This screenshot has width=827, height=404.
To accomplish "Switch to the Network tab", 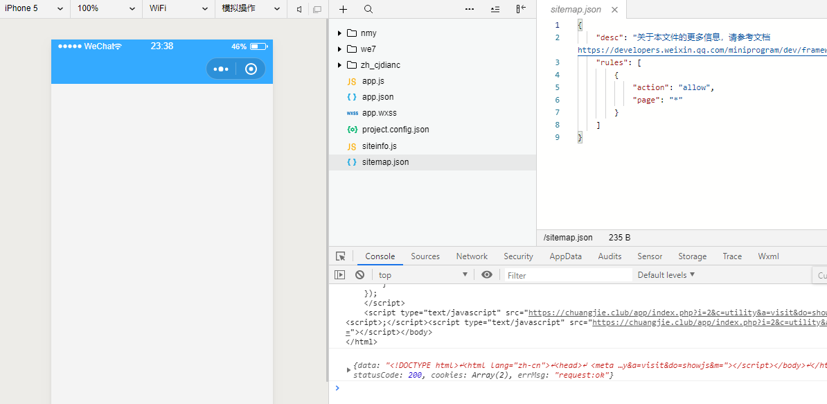I will click(472, 256).
